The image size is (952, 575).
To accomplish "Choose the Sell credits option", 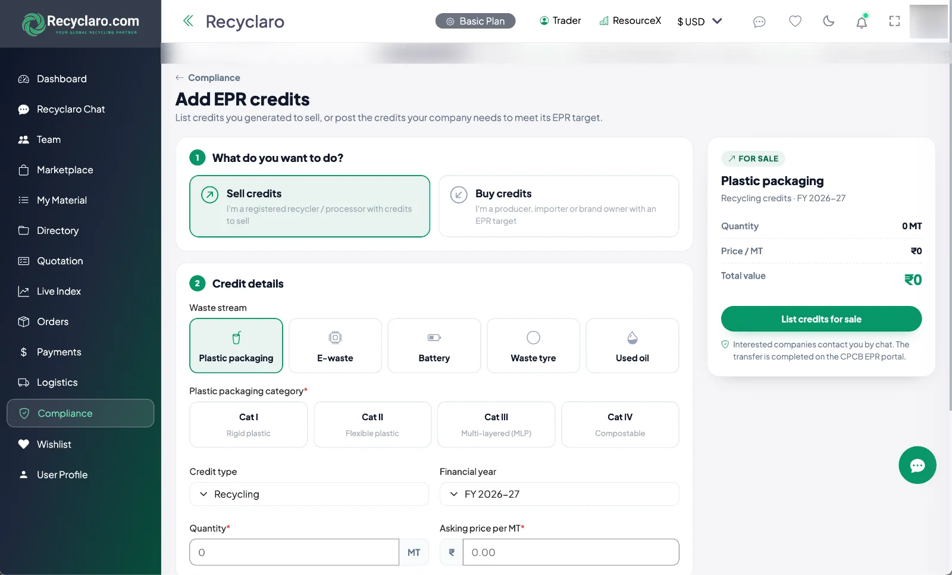I will point(309,206).
